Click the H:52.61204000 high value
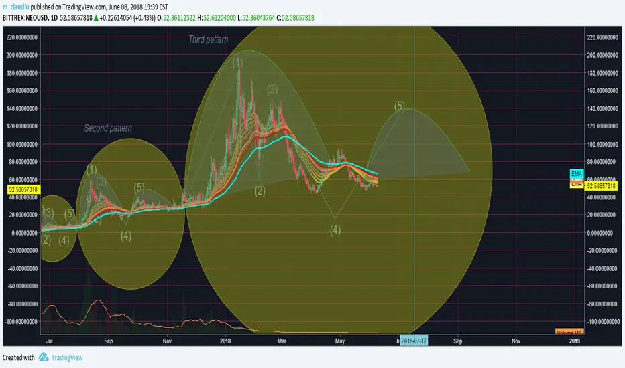 217,18
